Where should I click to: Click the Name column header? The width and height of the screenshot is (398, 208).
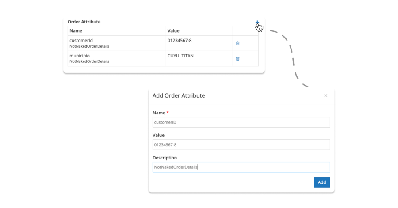76,31
